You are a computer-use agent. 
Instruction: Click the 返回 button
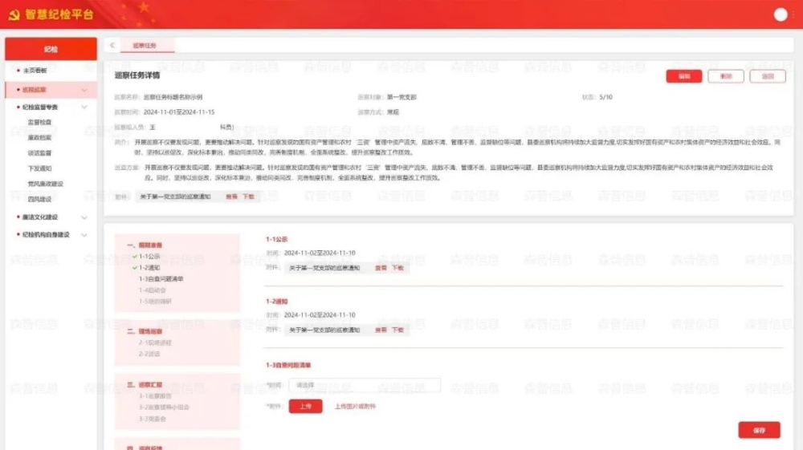pos(768,76)
